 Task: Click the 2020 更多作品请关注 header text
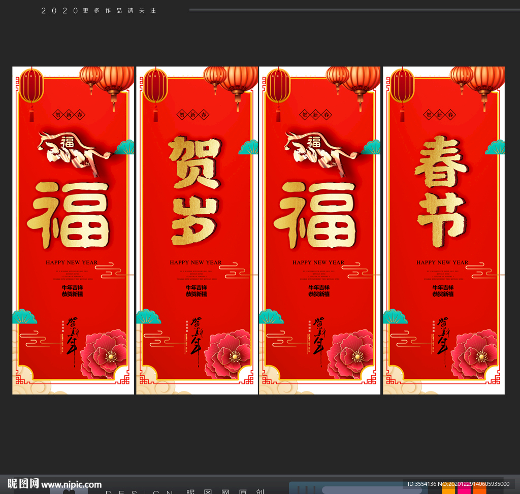pyautogui.click(x=99, y=9)
